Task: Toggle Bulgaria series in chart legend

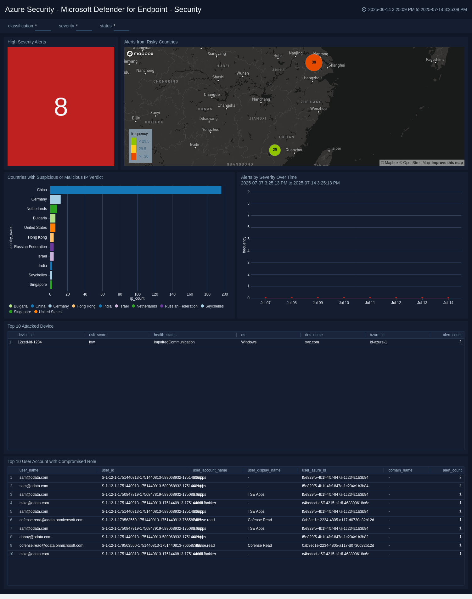Action: click(x=19, y=306)
